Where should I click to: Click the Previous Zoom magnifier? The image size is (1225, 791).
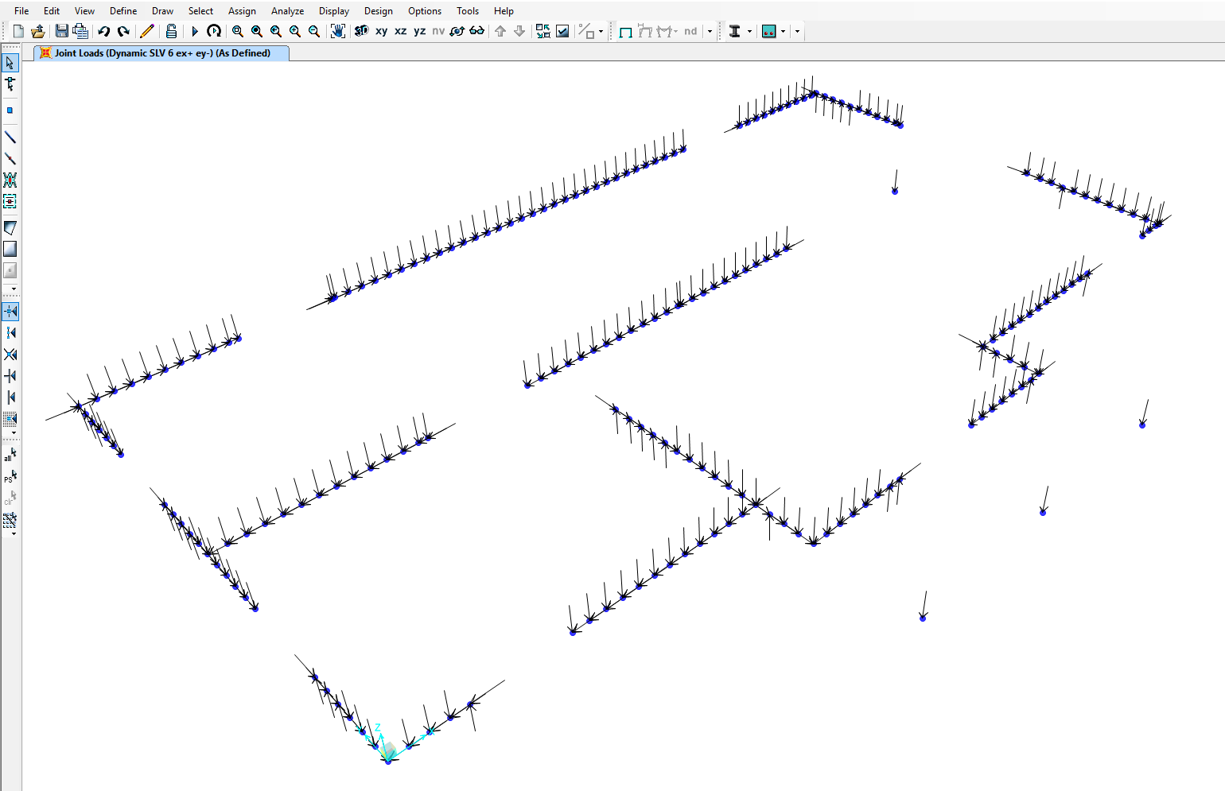276,31
